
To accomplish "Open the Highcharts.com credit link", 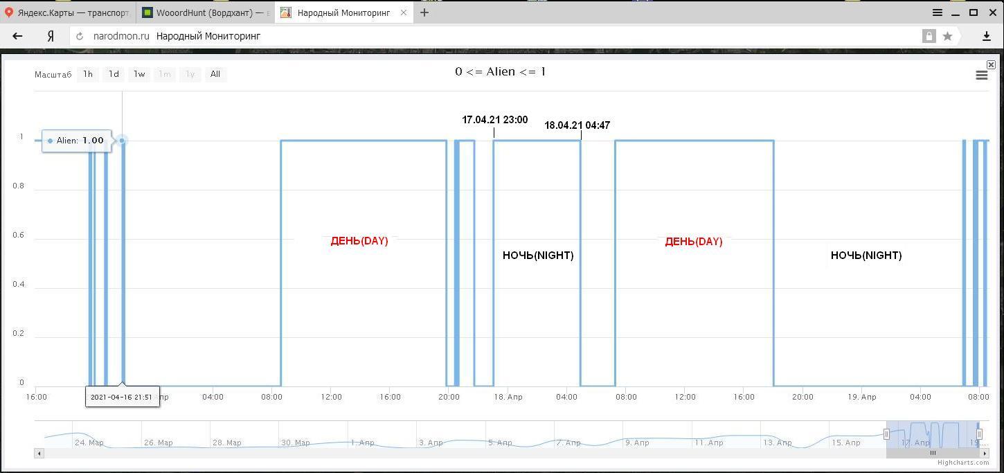I will (x=963, y=463).
